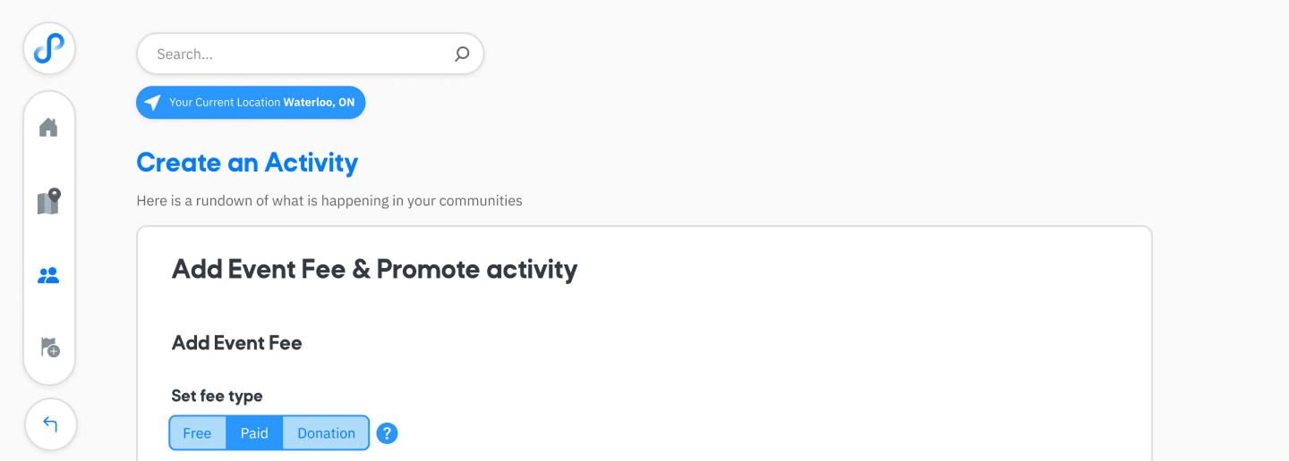The image size is (1289, 461).
Task: Select the Free fee type
Action: 197,433
